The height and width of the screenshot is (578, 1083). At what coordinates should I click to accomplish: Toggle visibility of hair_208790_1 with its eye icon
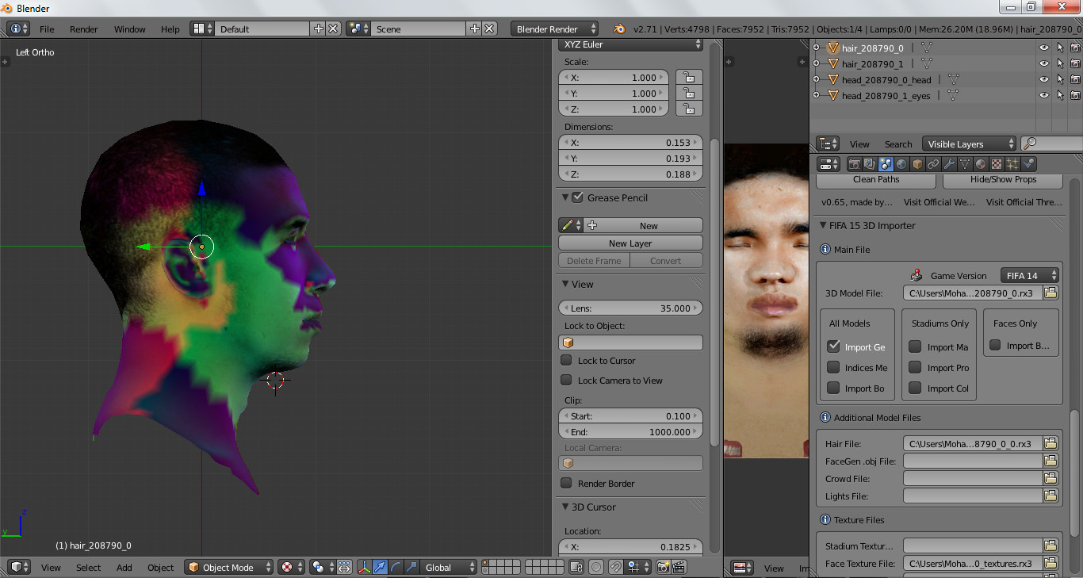click(1043, 63)
